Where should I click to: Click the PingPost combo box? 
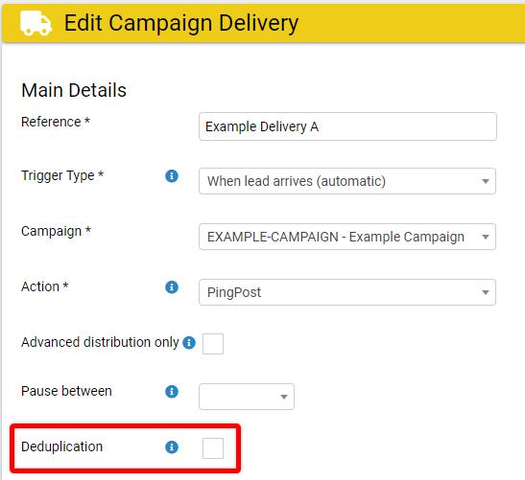(347, 292)
